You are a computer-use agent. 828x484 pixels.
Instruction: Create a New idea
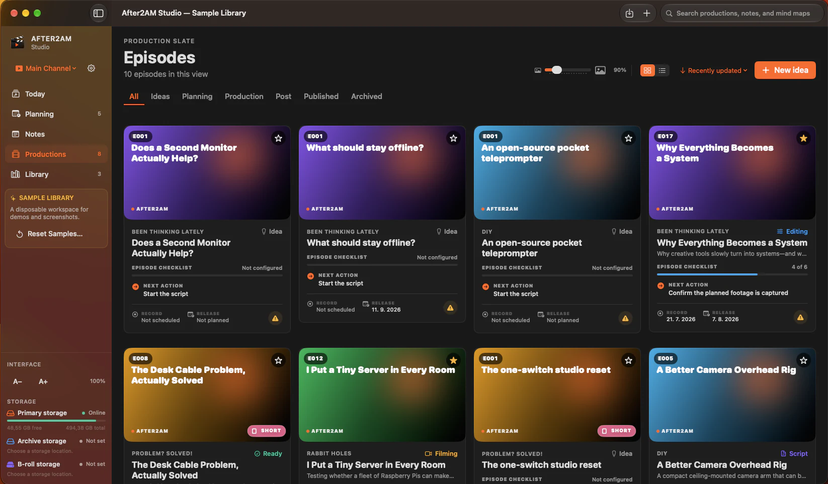click(785, 70)
